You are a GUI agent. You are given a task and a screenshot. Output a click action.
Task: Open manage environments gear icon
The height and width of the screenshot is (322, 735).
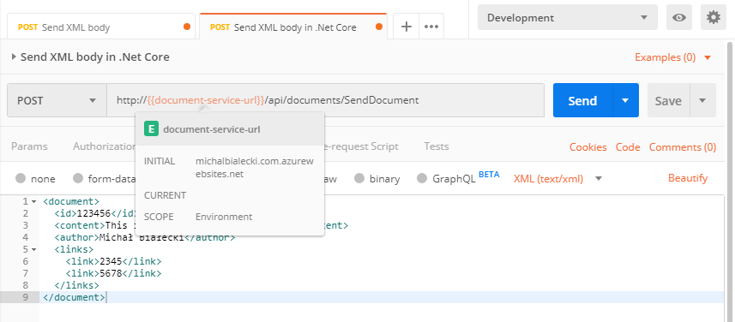pyautogui.click(x=713, y=18)
